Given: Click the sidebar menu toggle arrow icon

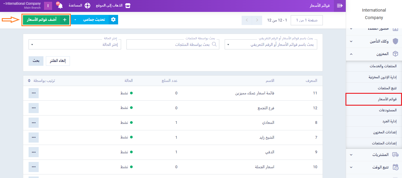Looking at the screenshot, I should 340,6.
